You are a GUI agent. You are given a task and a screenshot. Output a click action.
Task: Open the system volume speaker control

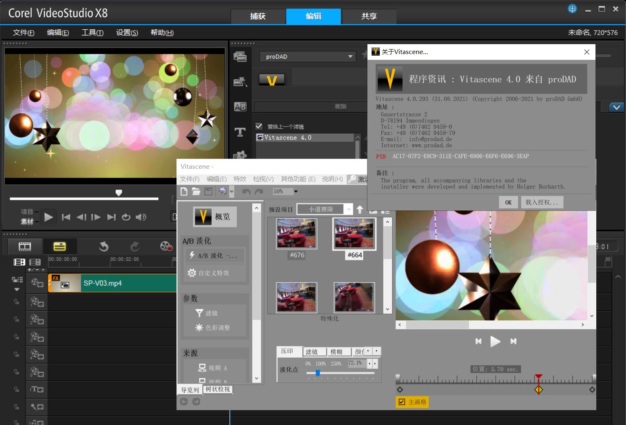[141, 217]
